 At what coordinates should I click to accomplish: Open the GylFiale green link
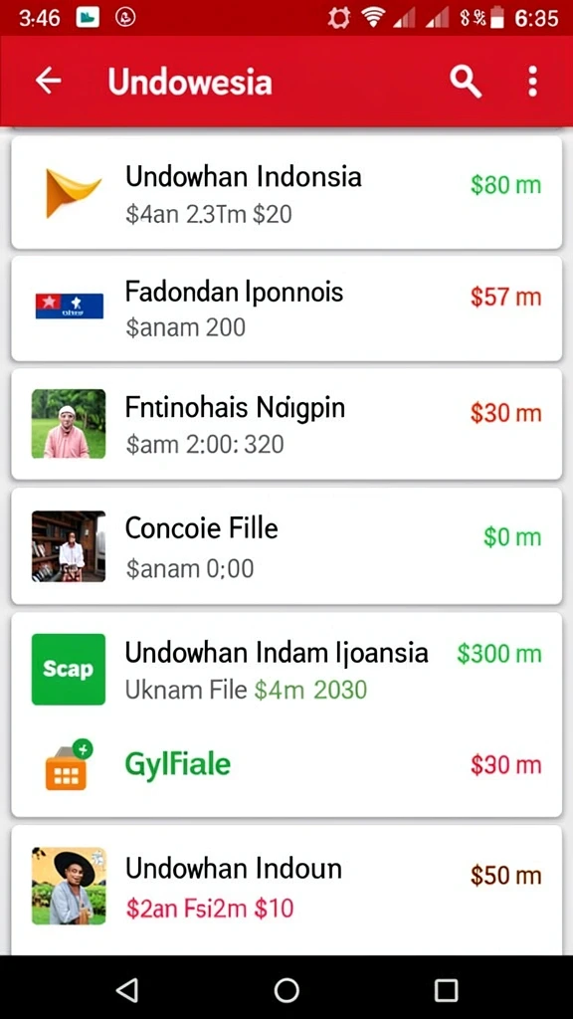(x=177, y=764)
